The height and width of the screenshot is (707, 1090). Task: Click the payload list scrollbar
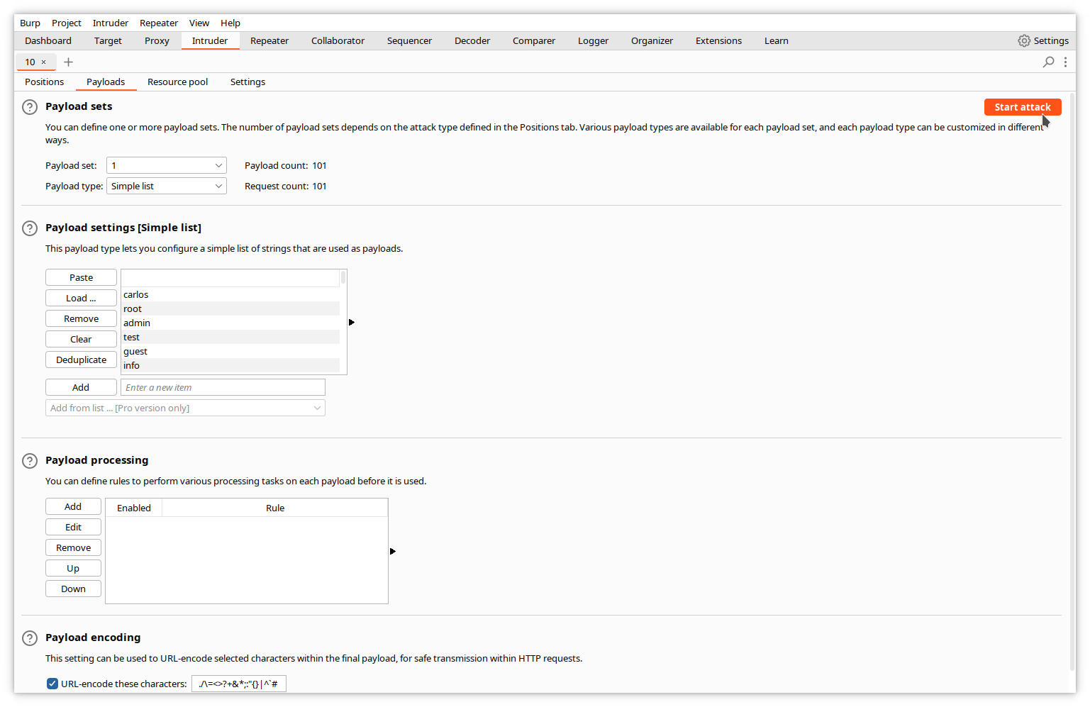click(x=343, y=277)
